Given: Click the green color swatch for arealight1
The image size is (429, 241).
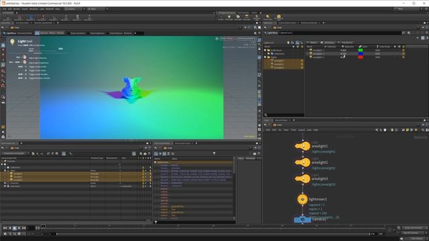Looking at the screenshot, I should (x=361, y=50).
